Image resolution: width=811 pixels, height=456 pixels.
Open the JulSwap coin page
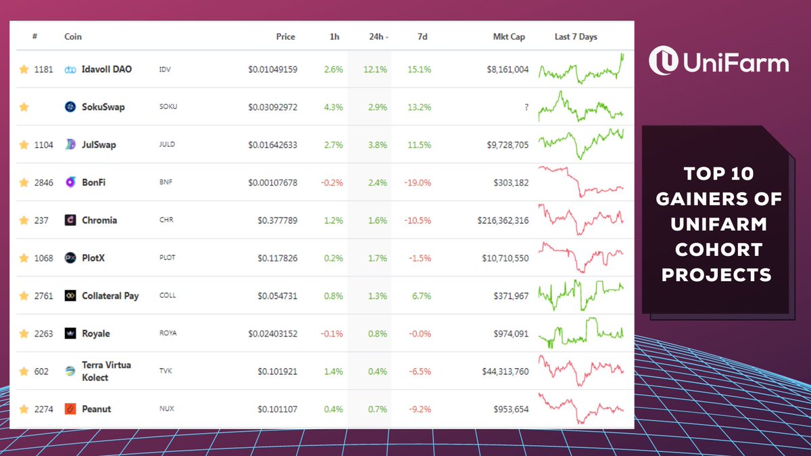[99, 145]
